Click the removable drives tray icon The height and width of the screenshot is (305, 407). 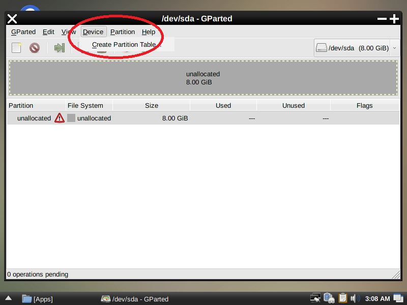click(329, 298)
